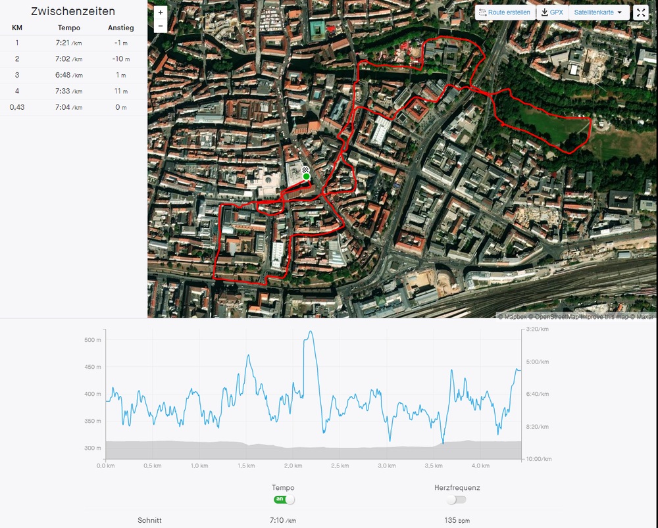Disable the Tempo chart toggle
The height and width of the screenshot is (528, 658).
pyautogui.click(x=284, y=500)
